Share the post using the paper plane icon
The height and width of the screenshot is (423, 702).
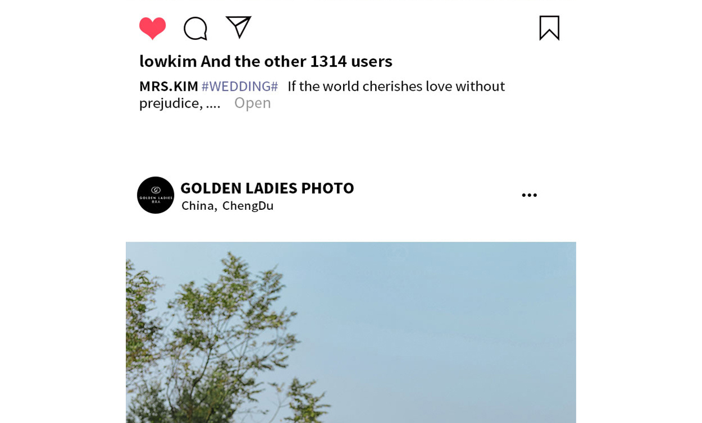(x=238, y=27)
